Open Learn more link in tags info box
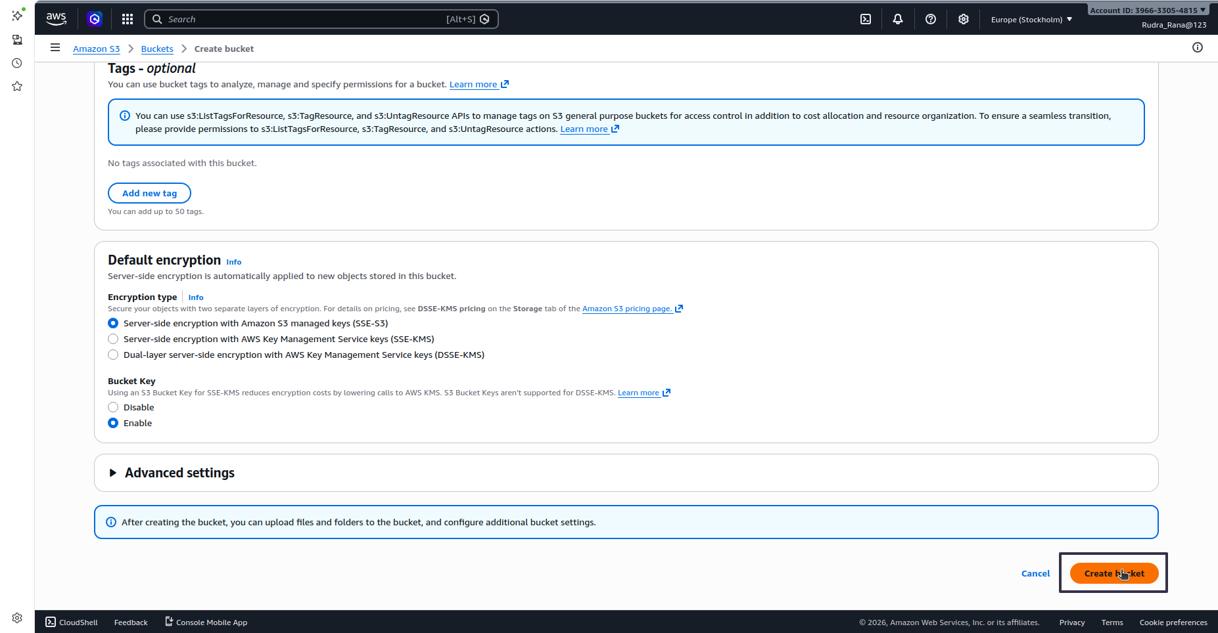The width and height of the screenshot is (1218, 633). pos(590,129)
